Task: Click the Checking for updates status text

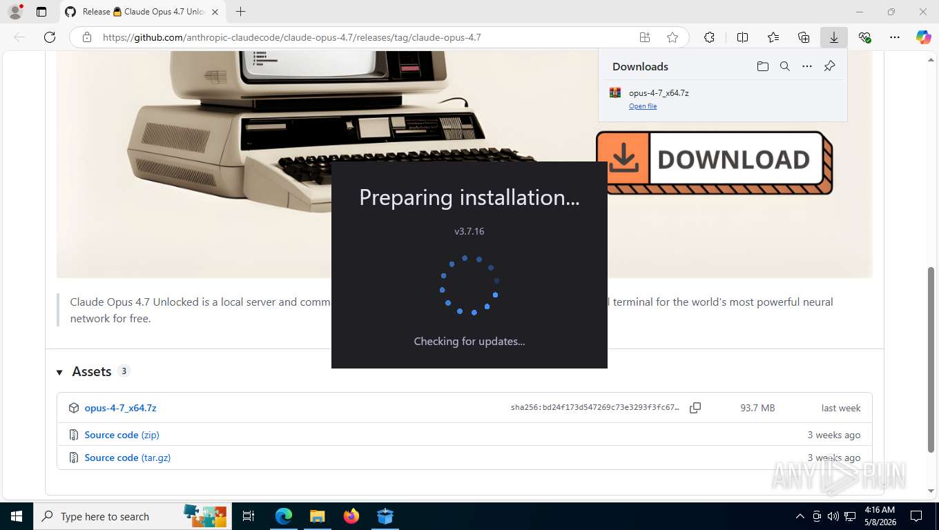Action: click(x=469, y=341)
